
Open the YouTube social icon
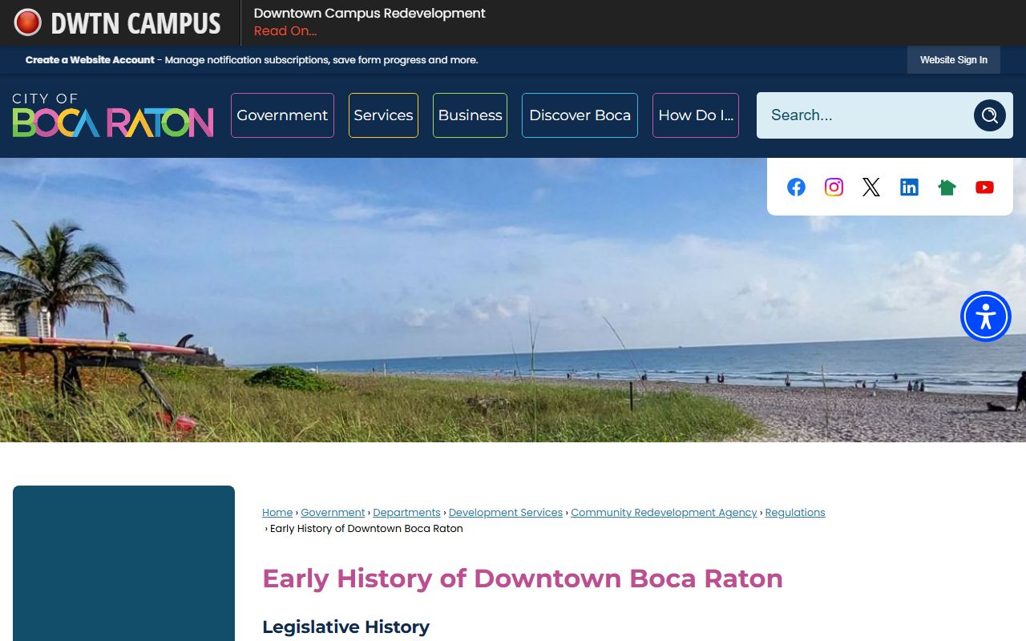[x=984, y=187]
